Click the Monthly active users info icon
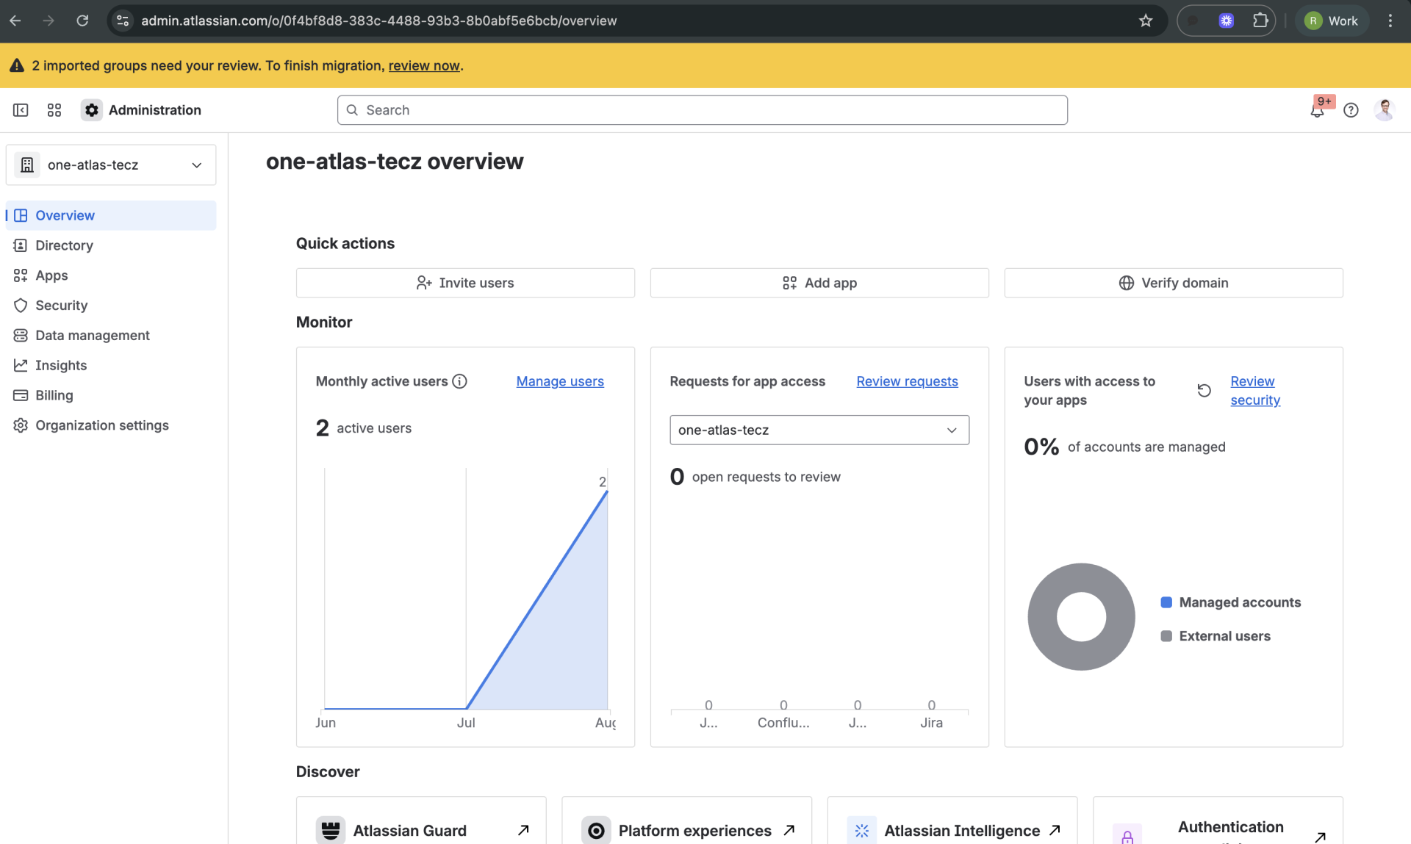 [x=459, y=381]
